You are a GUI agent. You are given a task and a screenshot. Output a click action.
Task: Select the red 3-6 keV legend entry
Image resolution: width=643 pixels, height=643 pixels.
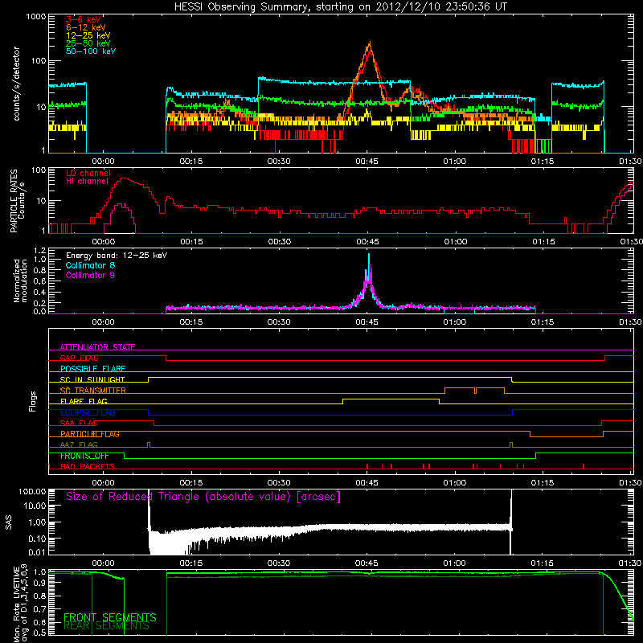[84, 19]
